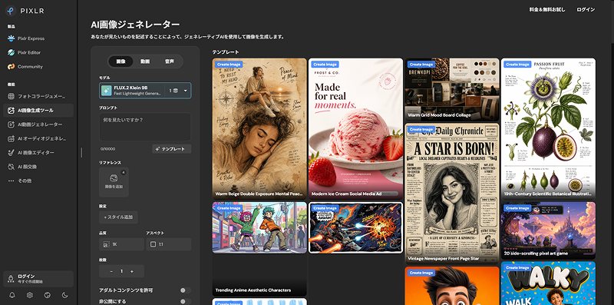
Task: Switch to the 動画 tab
Action: (x=145, y=61)
